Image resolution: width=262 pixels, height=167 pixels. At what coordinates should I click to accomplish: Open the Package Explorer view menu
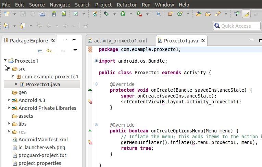pyautogui.click(x=75, y=50)
